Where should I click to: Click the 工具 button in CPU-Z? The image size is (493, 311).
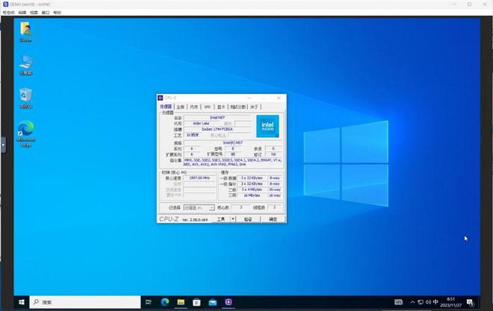[221, 219]
